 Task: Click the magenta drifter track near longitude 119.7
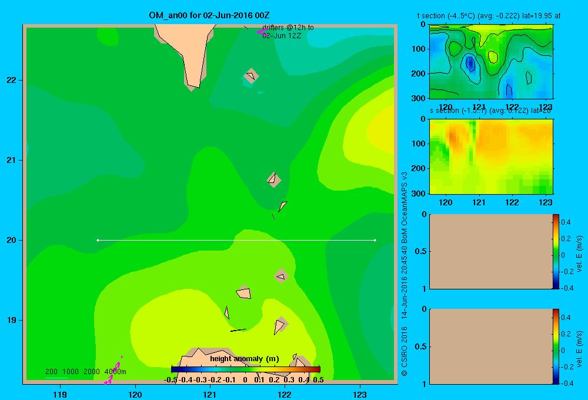point(113,371)
